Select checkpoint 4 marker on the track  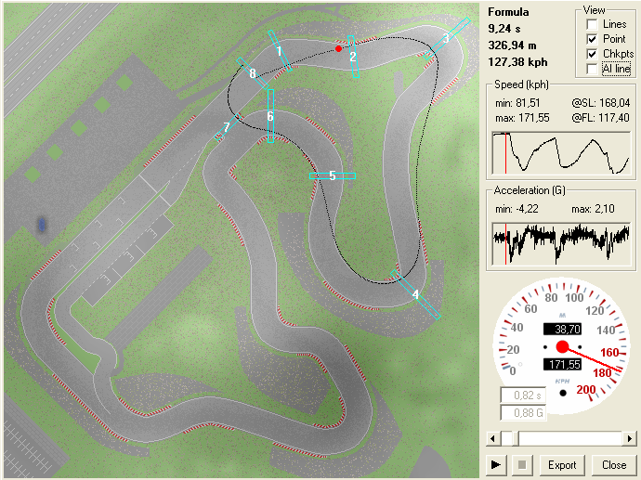click(415, 294)
